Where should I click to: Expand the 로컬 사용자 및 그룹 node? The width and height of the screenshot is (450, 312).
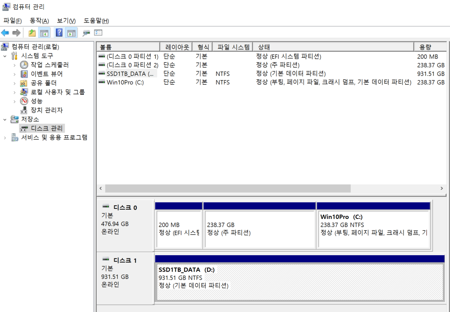15,92
